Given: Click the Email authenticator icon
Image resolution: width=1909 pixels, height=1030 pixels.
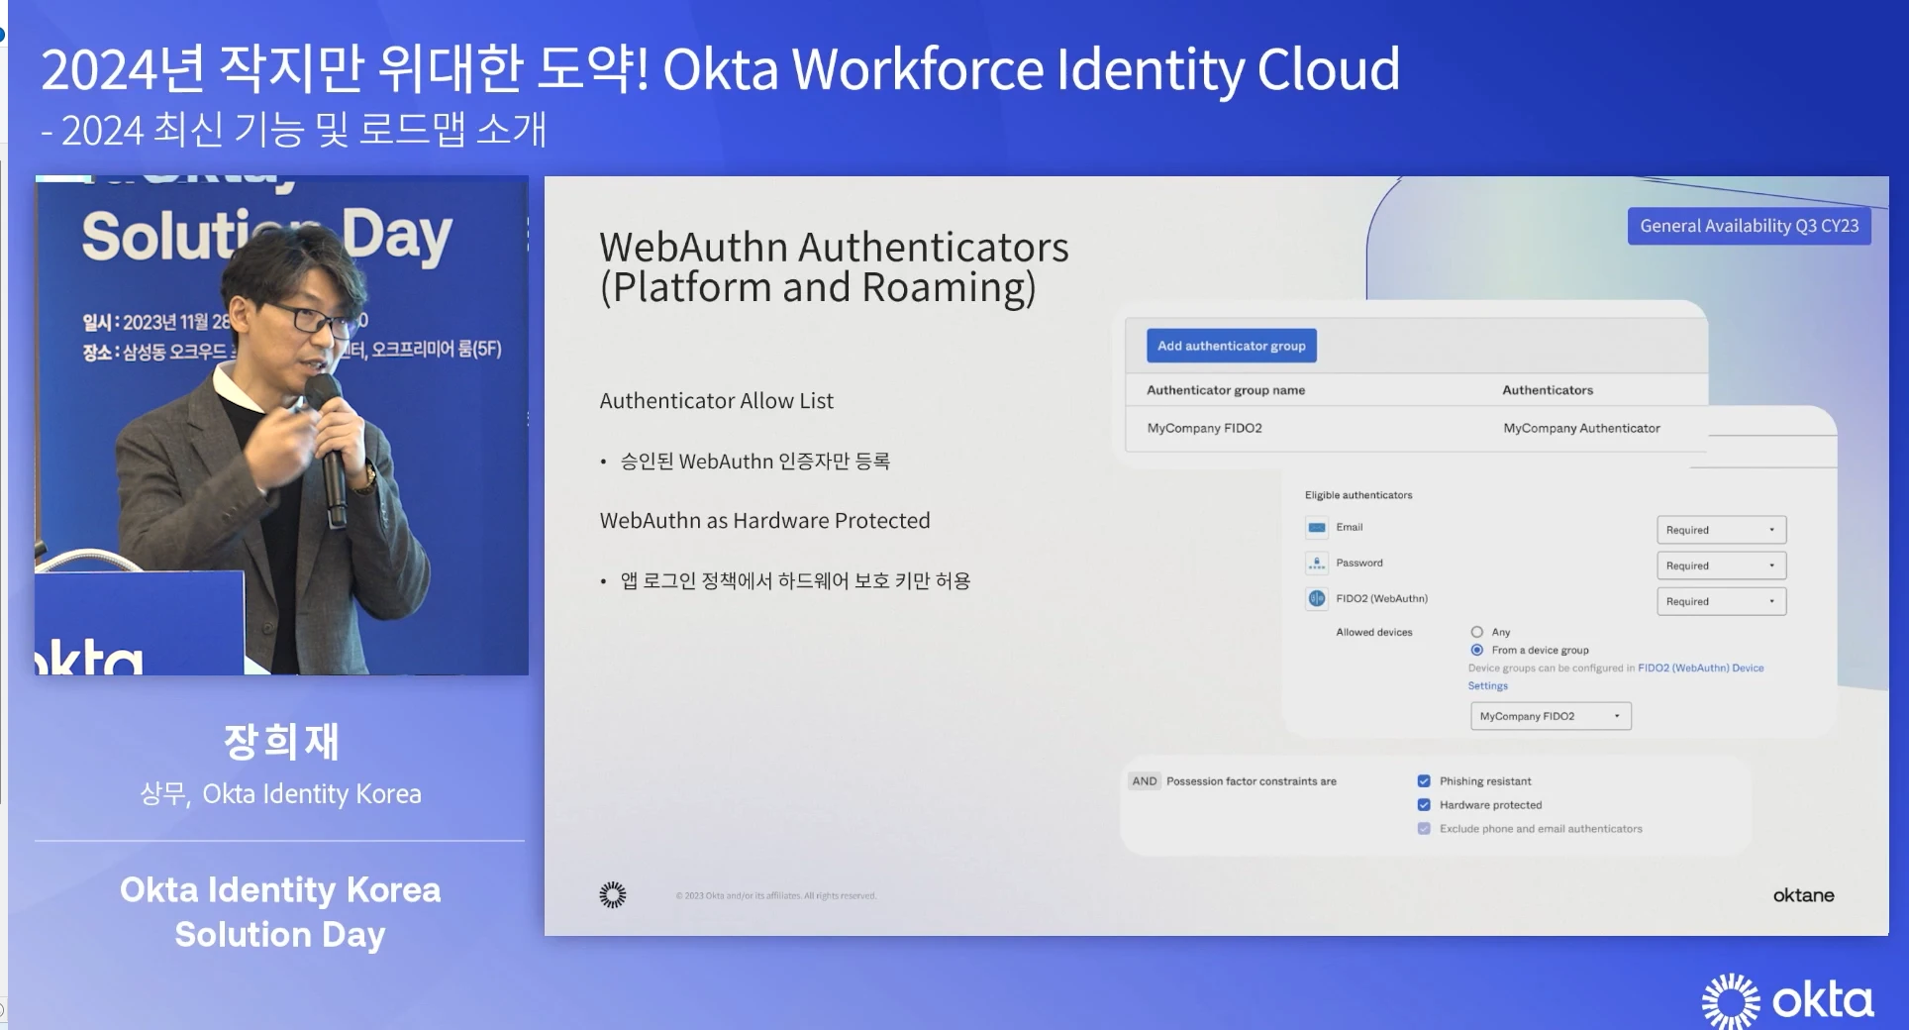Looking at the screenshot, I should pos(1317,528).
